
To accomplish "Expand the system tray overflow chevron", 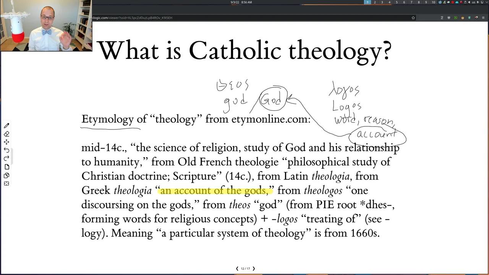I will pyautogui.click(x=487, y=2).
